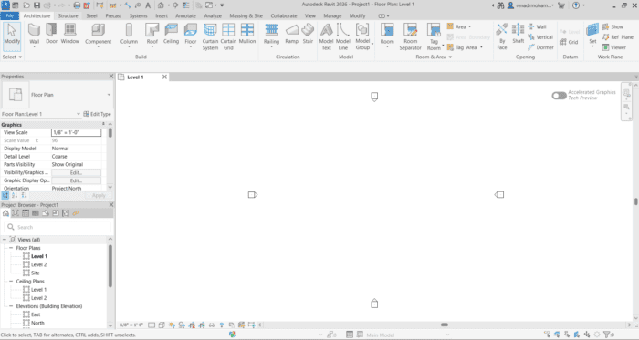Click Edit for Graphic Display Options
The width and height of the screenshot is (639, 340).
76,180
